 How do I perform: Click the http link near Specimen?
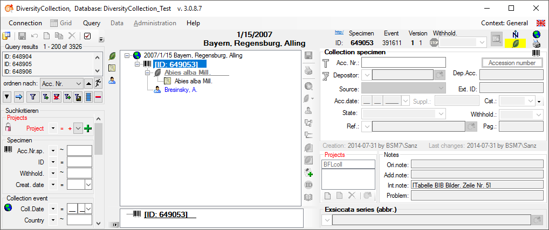coord(339,32)
